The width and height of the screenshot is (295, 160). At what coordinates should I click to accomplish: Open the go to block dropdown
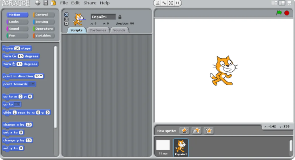17,104
